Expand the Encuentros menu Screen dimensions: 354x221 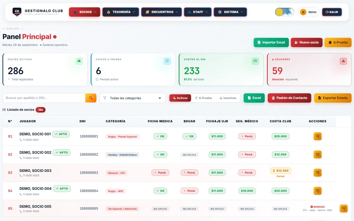tap(162, 12)
